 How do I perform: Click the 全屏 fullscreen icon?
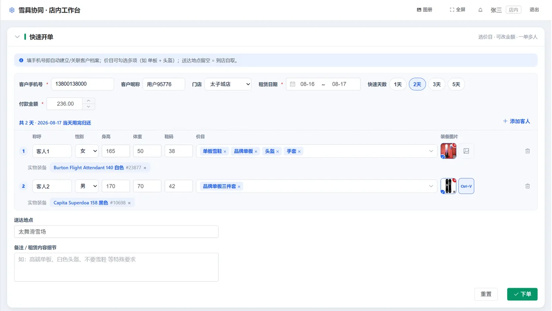452,9
